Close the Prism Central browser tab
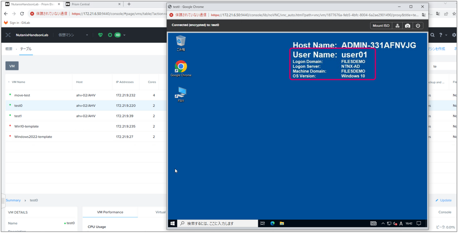The image size is (458, 233). pyautogui.click(x=119, y=4)
